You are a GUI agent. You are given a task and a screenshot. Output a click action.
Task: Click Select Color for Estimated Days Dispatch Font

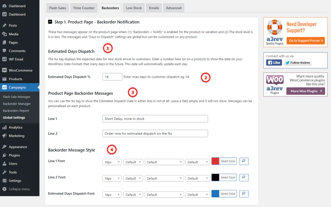228,194
